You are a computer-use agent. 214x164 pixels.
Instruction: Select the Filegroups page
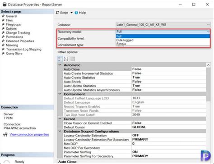coord(13,24)
